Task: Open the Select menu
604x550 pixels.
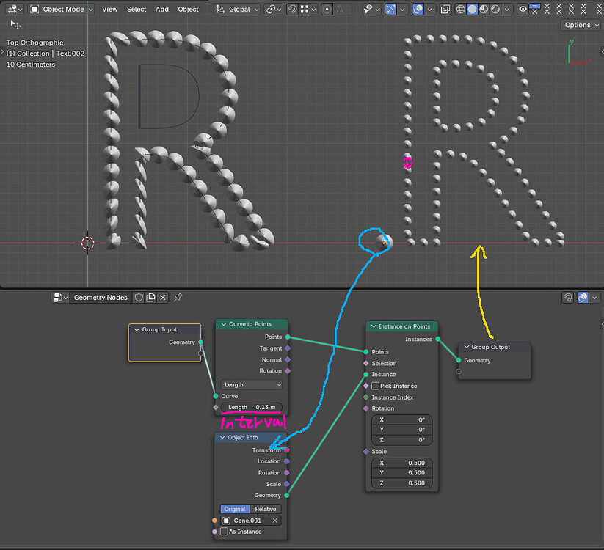Action: click(x=137, y=10)
